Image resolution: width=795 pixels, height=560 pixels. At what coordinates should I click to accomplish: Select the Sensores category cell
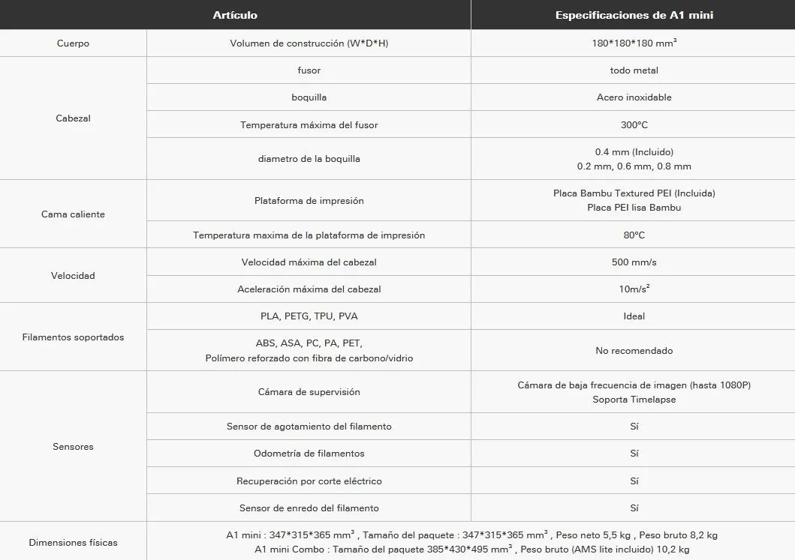click(73, 447)
